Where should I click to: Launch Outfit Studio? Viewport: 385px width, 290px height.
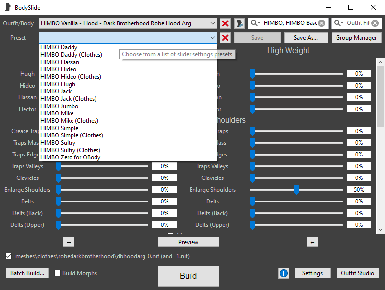pyautogui.click(x=357, y=273)
